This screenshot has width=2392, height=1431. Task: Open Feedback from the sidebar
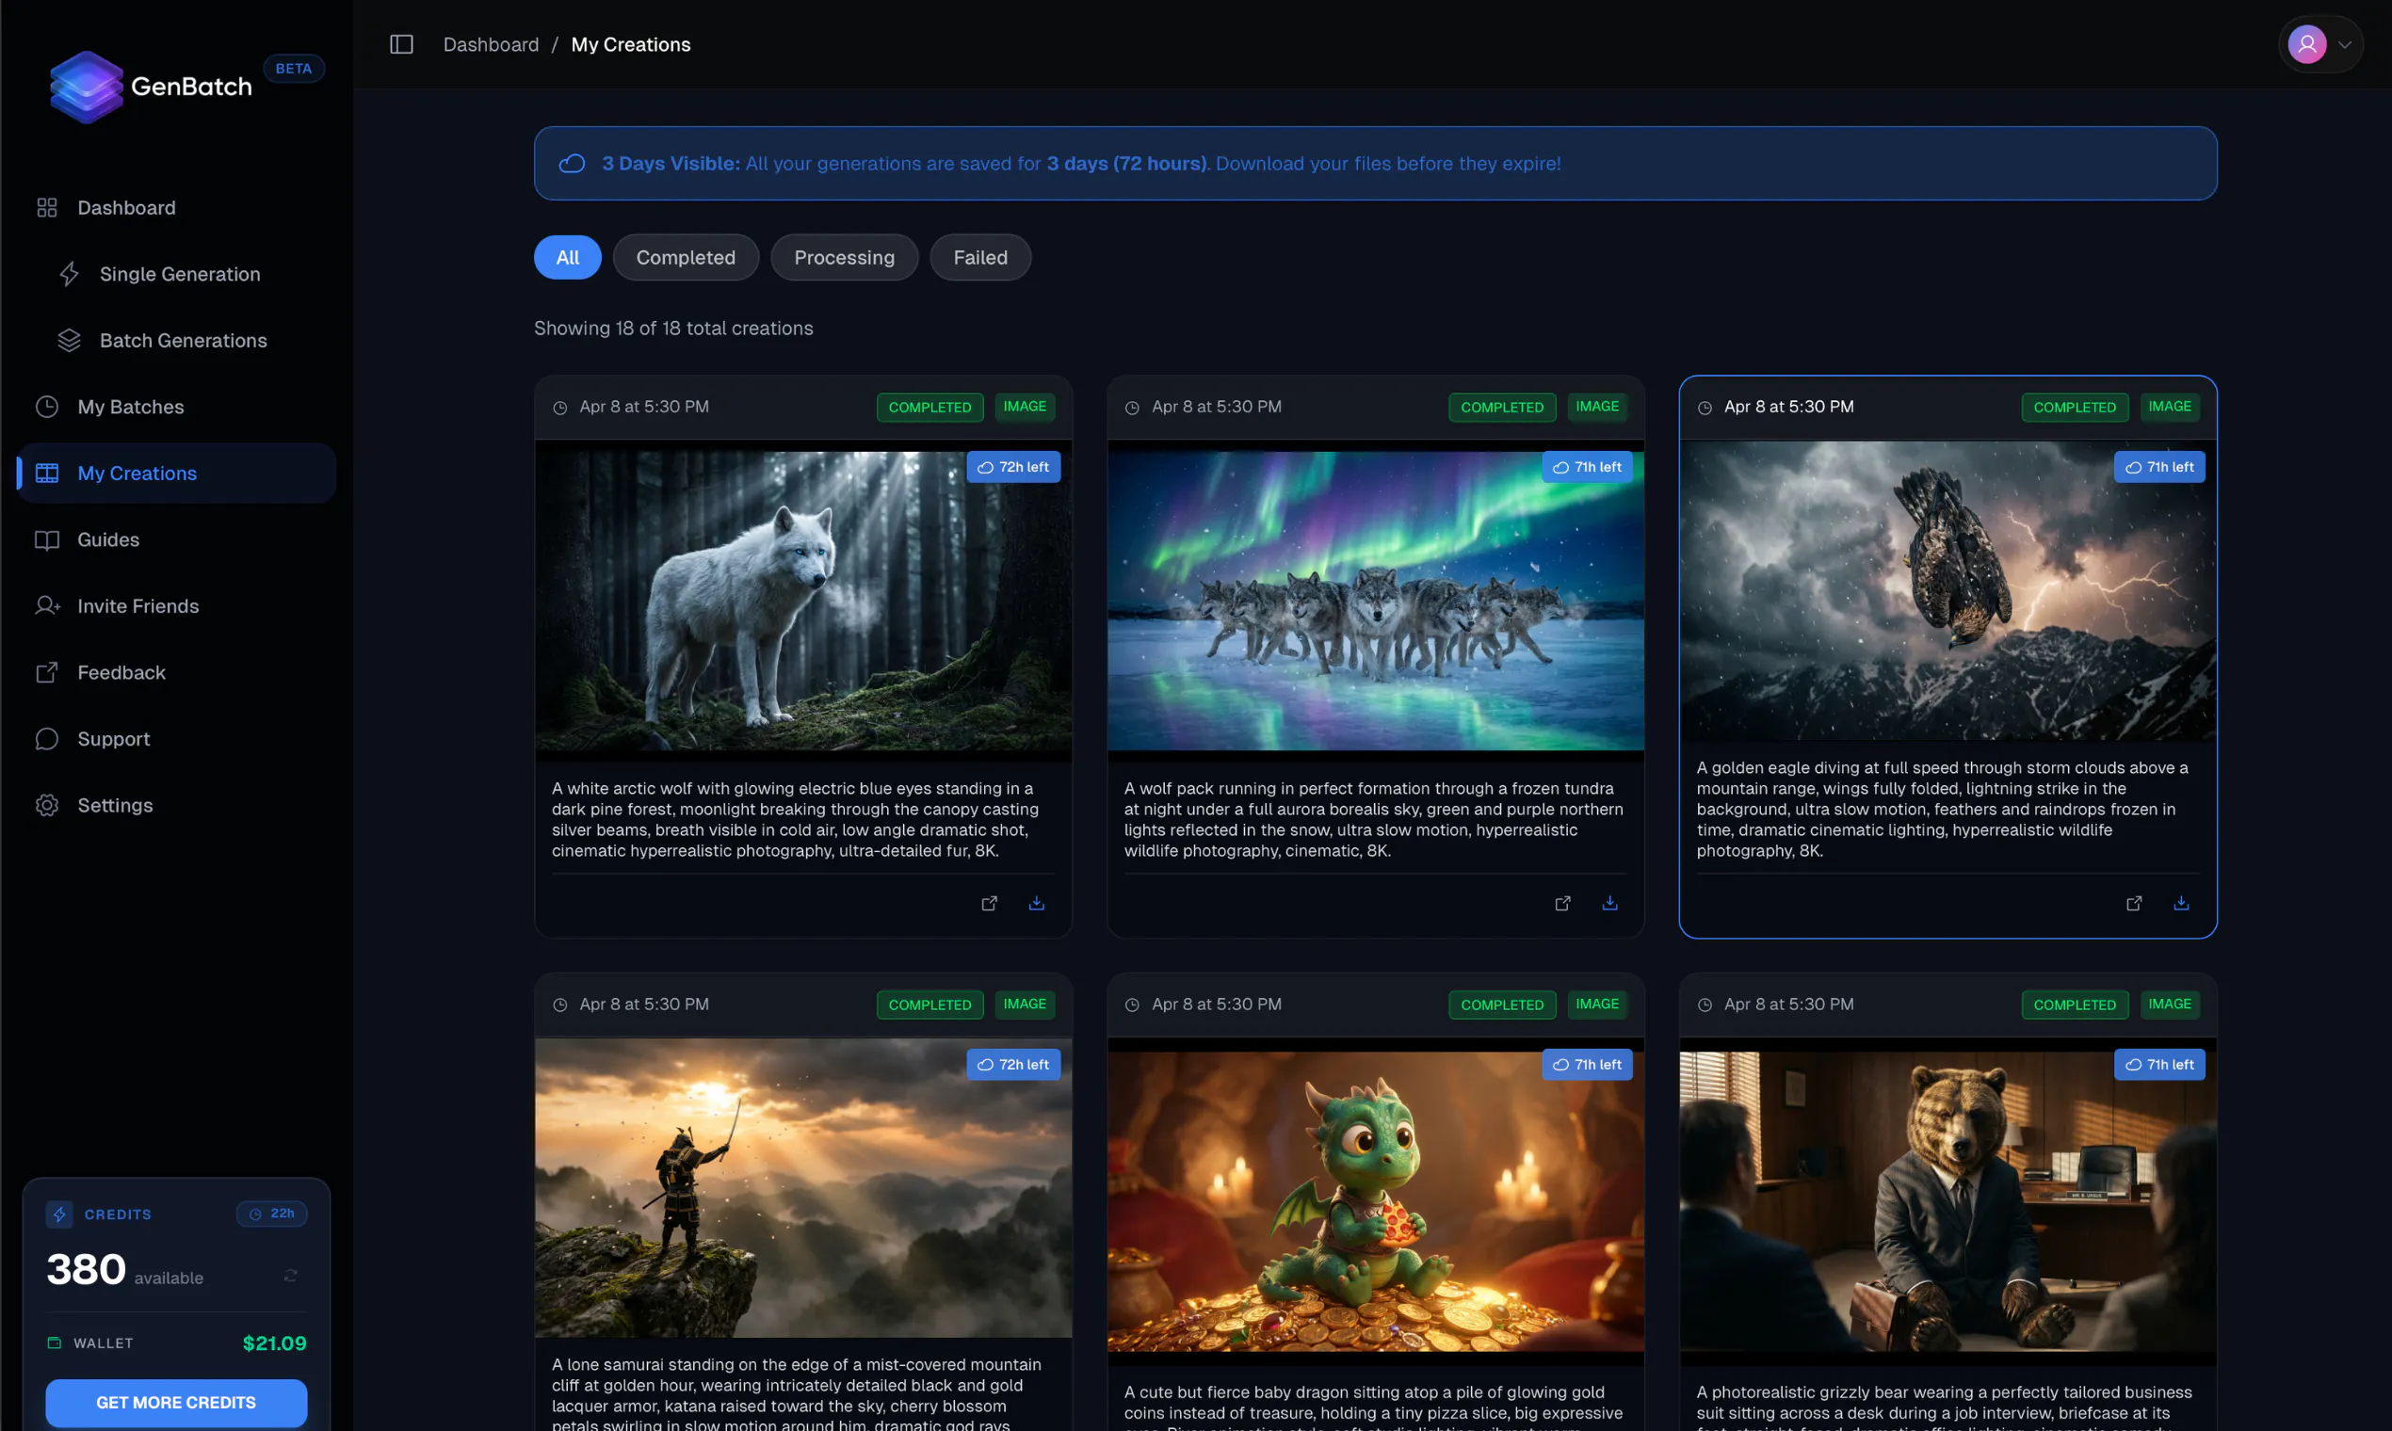[x=176, y=672]
